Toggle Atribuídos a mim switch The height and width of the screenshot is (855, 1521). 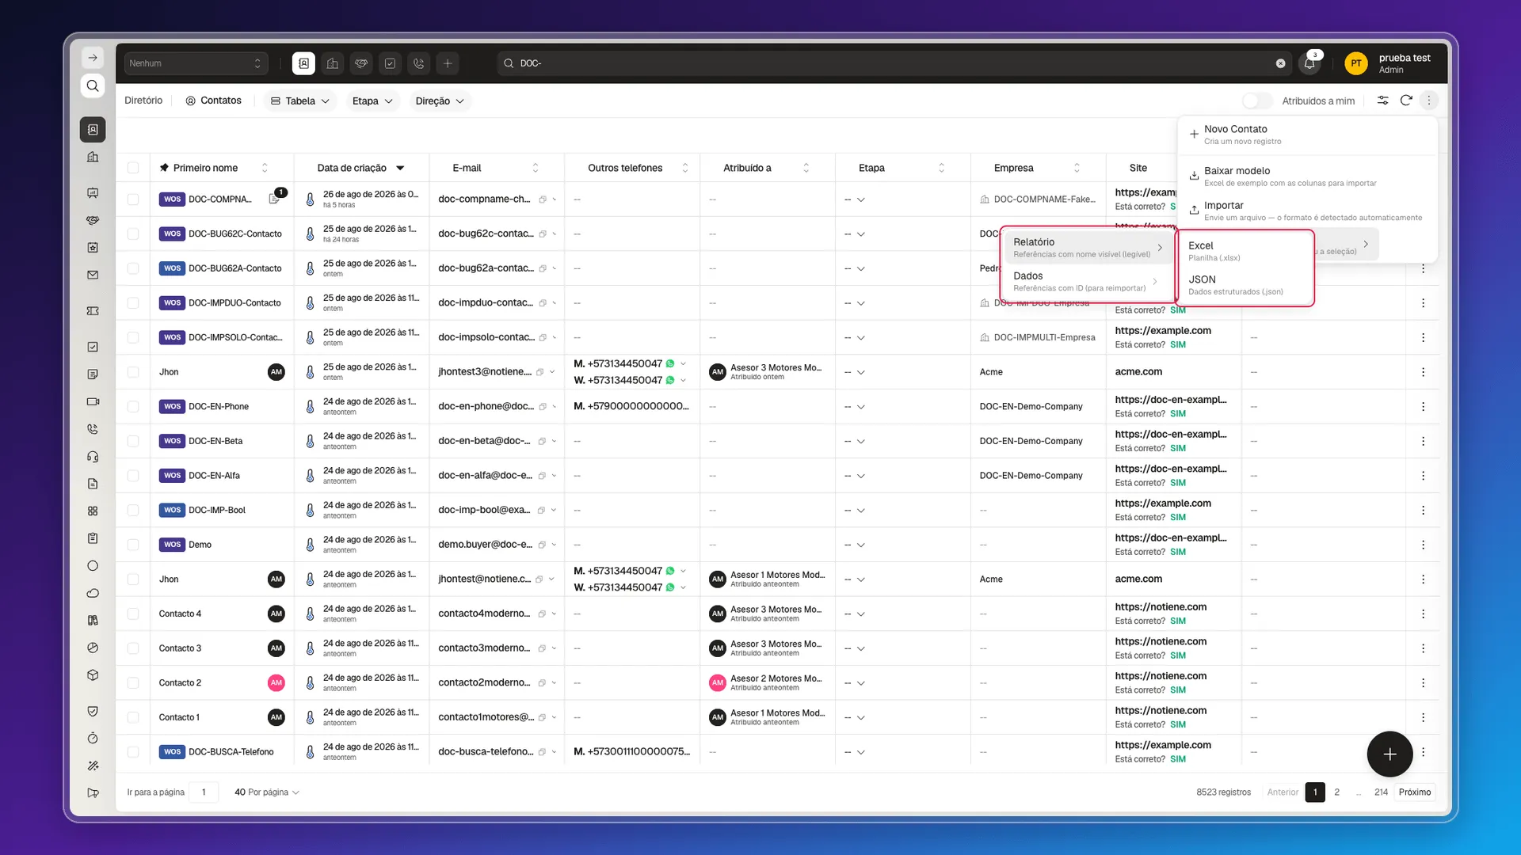click(1257, 101)
